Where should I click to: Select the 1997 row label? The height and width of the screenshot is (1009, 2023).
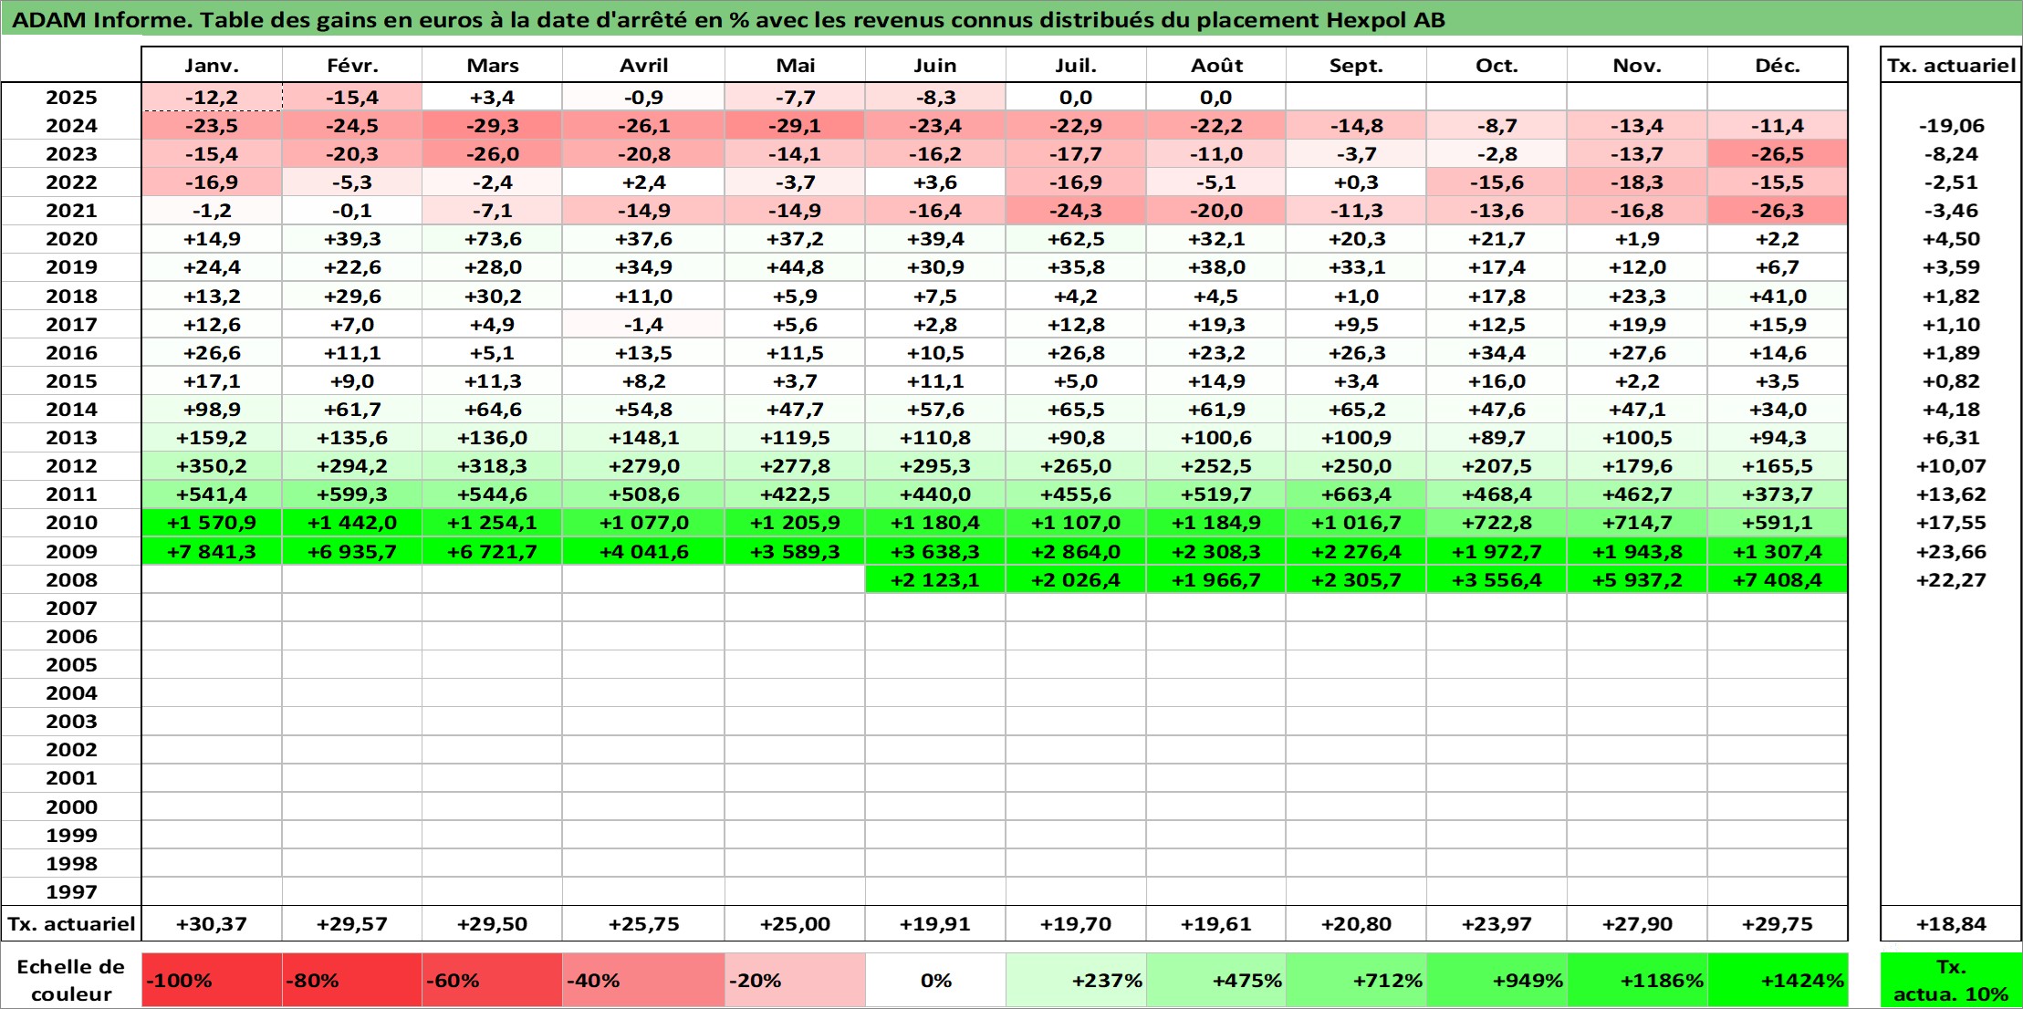click(x=71, y=891)
